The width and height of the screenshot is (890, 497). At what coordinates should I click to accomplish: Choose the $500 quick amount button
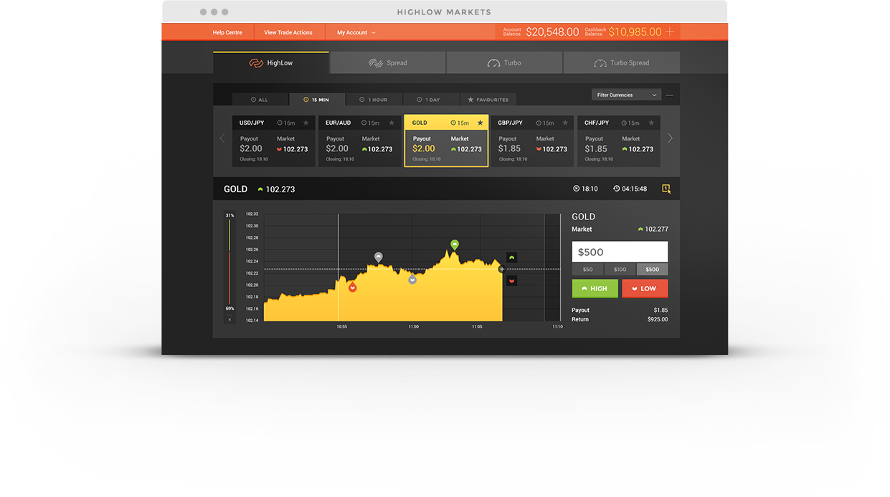point(652,270)
